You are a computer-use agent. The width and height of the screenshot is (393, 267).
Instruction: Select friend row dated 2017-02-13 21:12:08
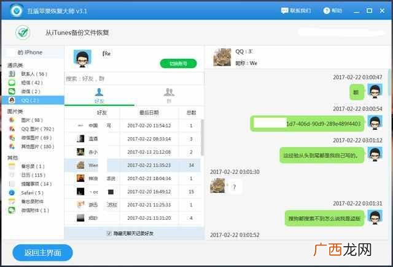133,152
